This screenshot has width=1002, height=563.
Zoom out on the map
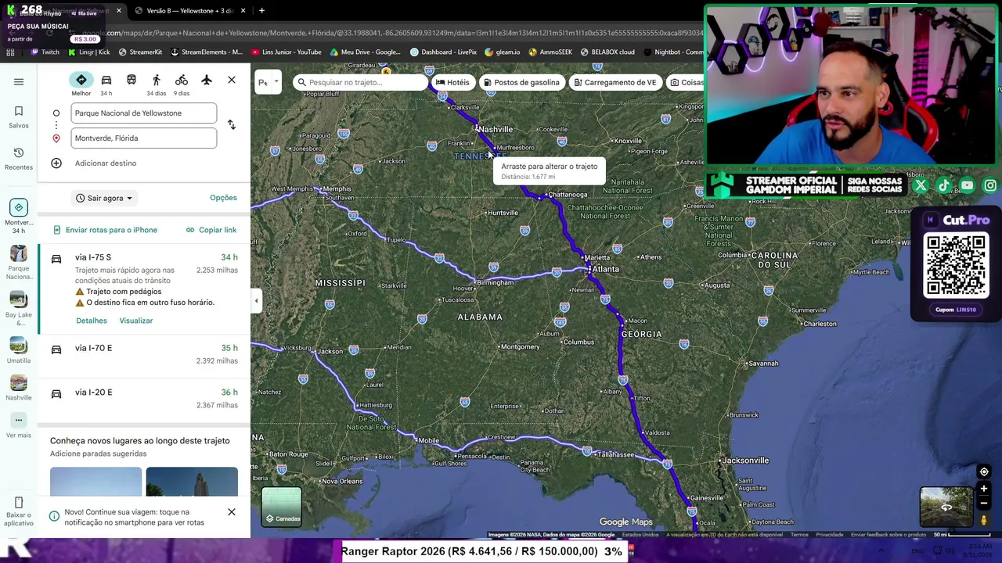pyautogui.click(x=984, y=504)
